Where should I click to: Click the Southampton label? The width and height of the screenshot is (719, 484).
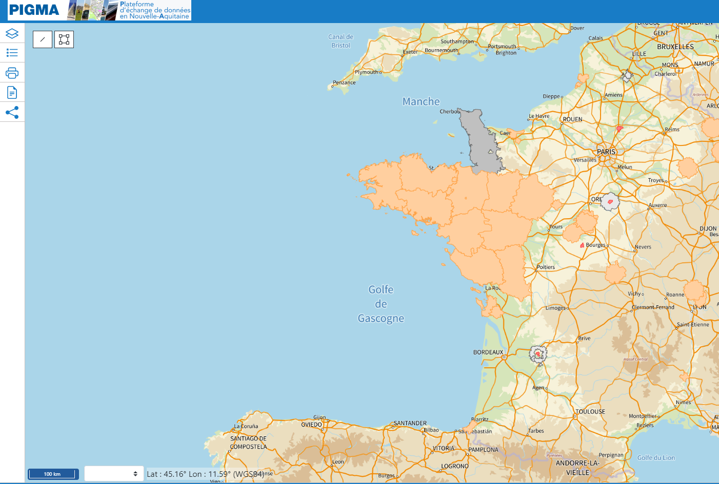[457, 42]
